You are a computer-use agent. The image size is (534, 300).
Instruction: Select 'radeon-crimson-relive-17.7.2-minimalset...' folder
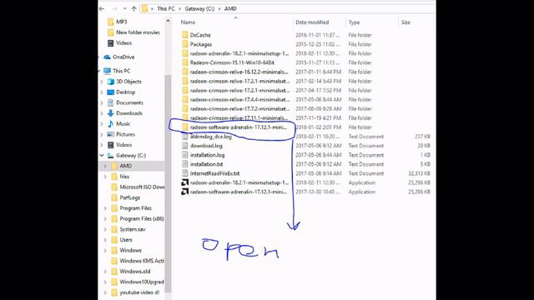point(239,109)
